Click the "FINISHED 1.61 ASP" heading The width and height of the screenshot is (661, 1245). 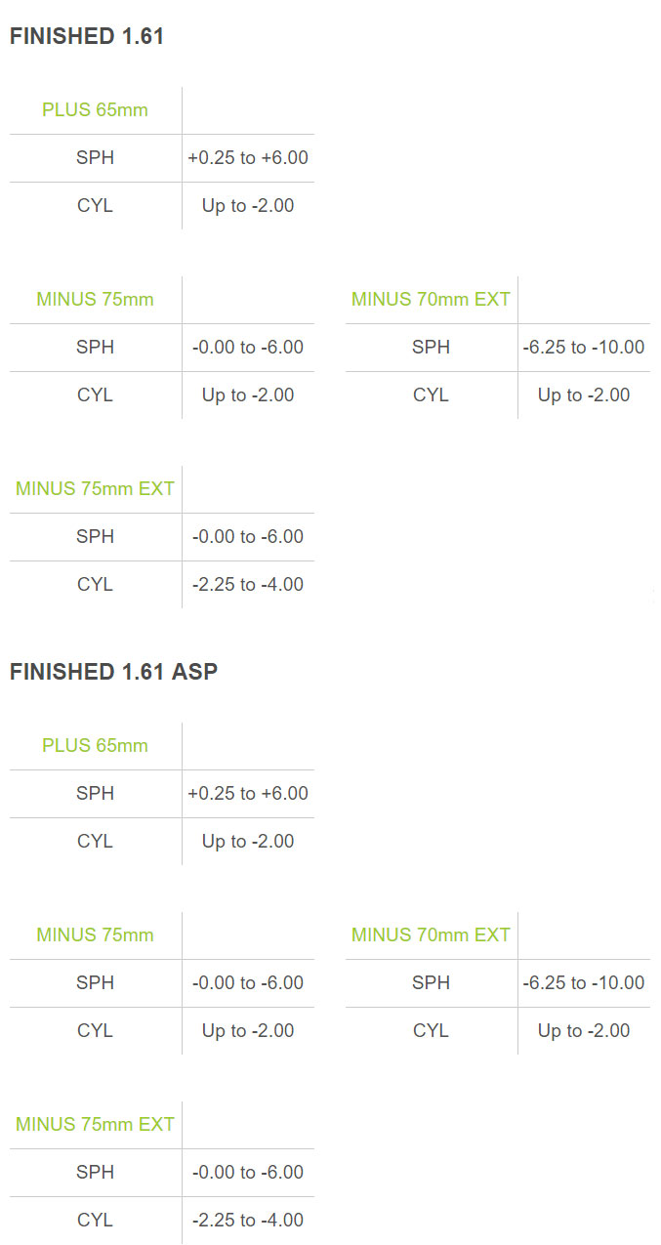113,672
